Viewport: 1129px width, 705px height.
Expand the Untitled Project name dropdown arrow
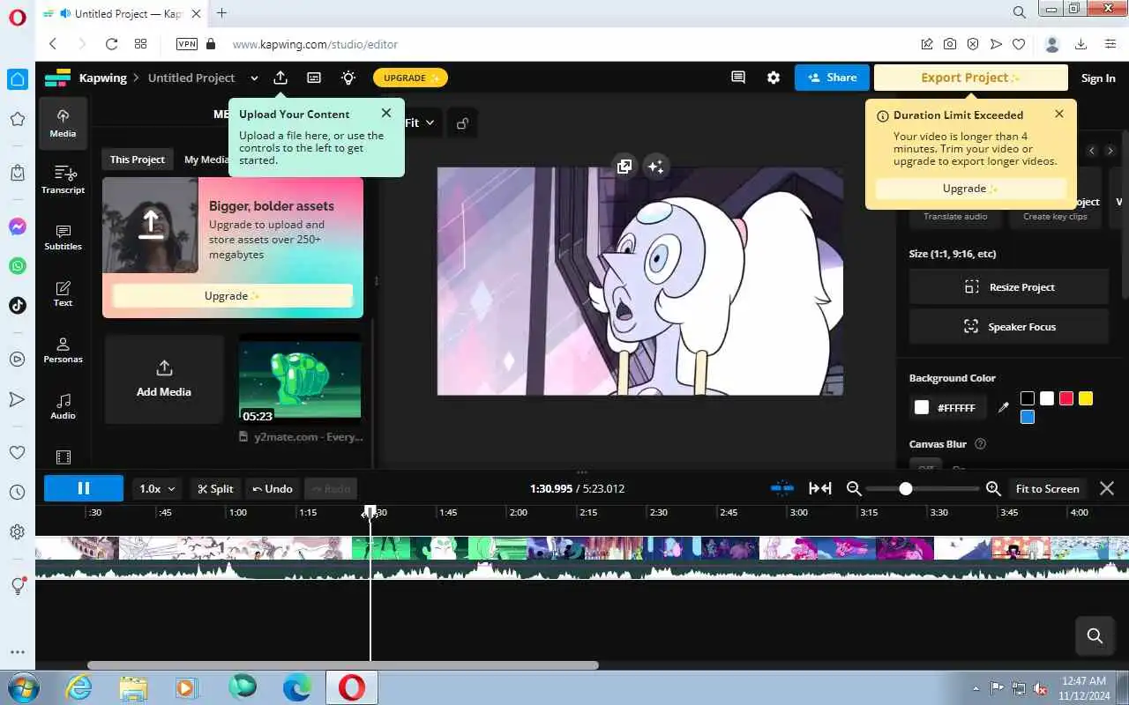pyautogui.click(x=254, y=78)
